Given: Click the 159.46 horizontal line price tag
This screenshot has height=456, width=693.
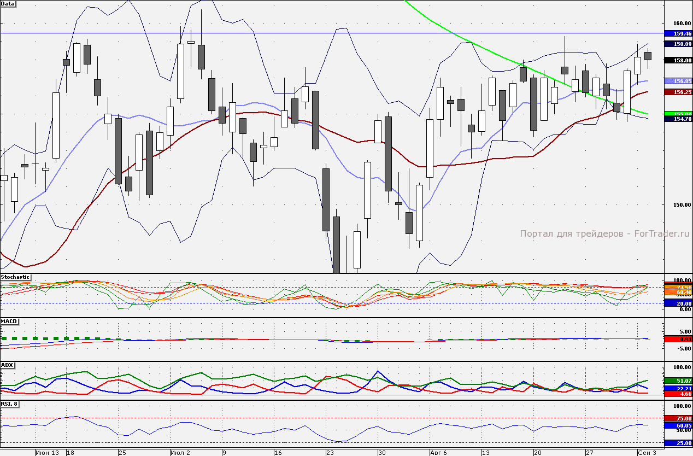Looking at the screenshot, I should click(x=678, y=33).
